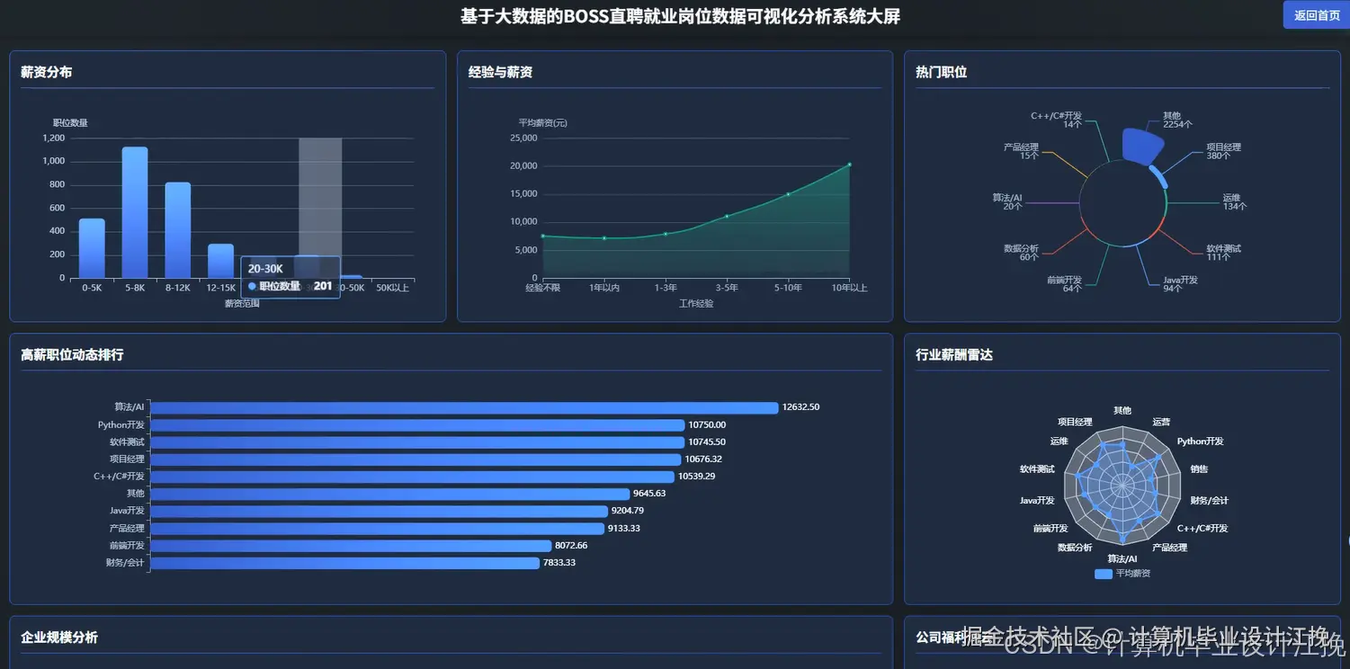Click the 软件测试 111个 pie label
Viewport: 1350px width, 669px height.
pos(1223,253)
